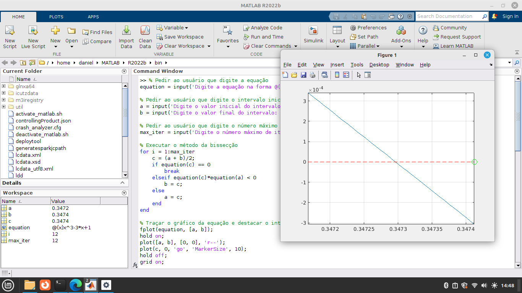Open MATLAB Preferences
Image resolution: width=522 pixels, height=293 pixels.
click(368, 27)
